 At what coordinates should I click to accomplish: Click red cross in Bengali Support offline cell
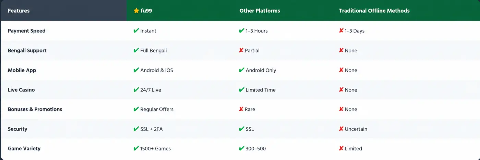point(341,50)
